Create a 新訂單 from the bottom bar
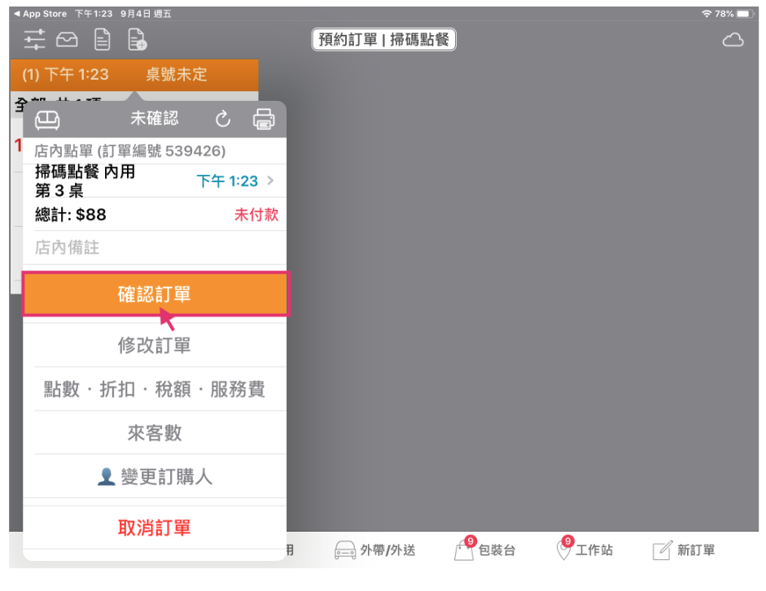766x591 pixels. 684,550
